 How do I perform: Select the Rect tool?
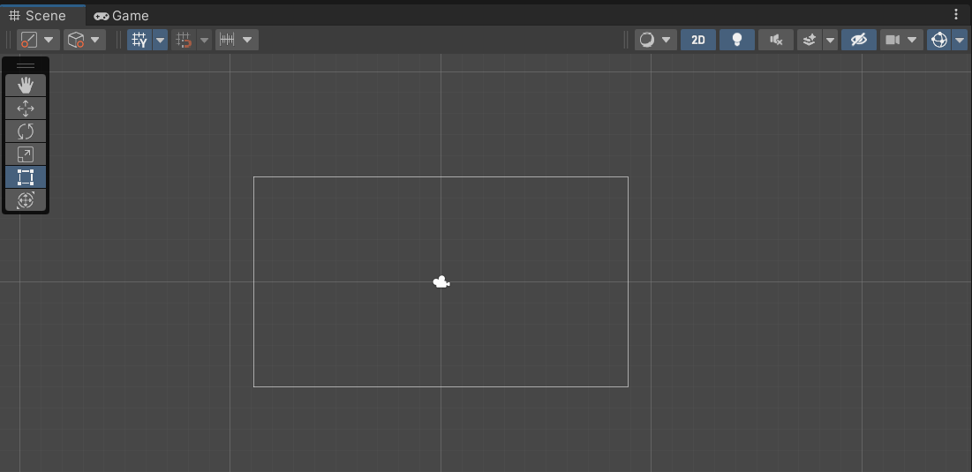(26, 177)
